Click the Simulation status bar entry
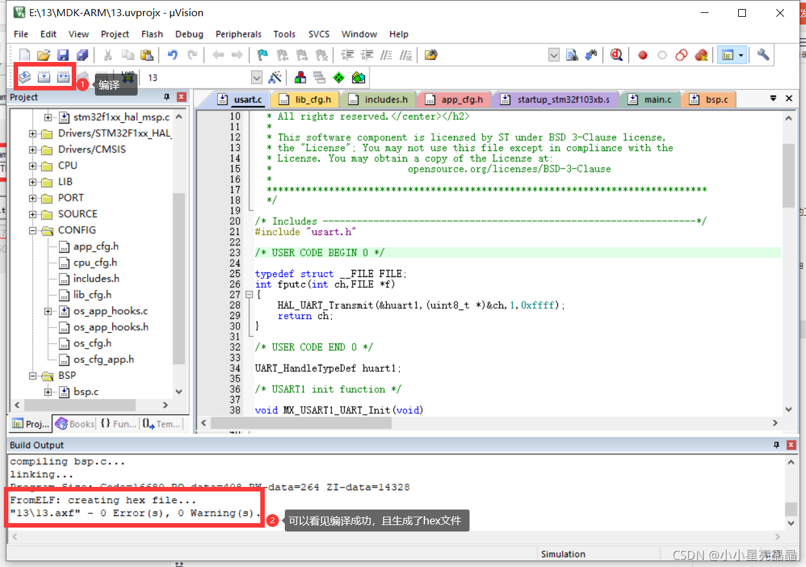806x567 pixels. coord(563,554)
